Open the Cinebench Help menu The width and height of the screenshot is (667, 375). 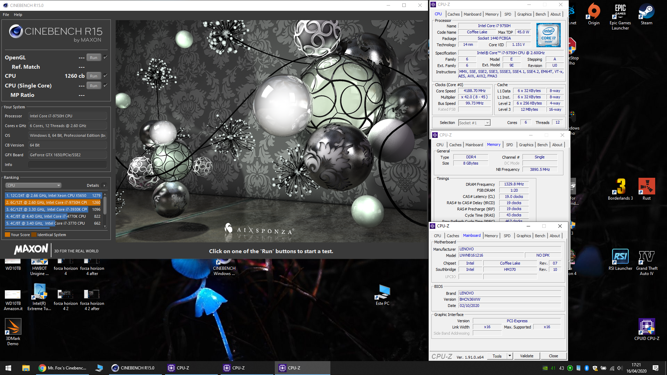[x=18, y=15]
